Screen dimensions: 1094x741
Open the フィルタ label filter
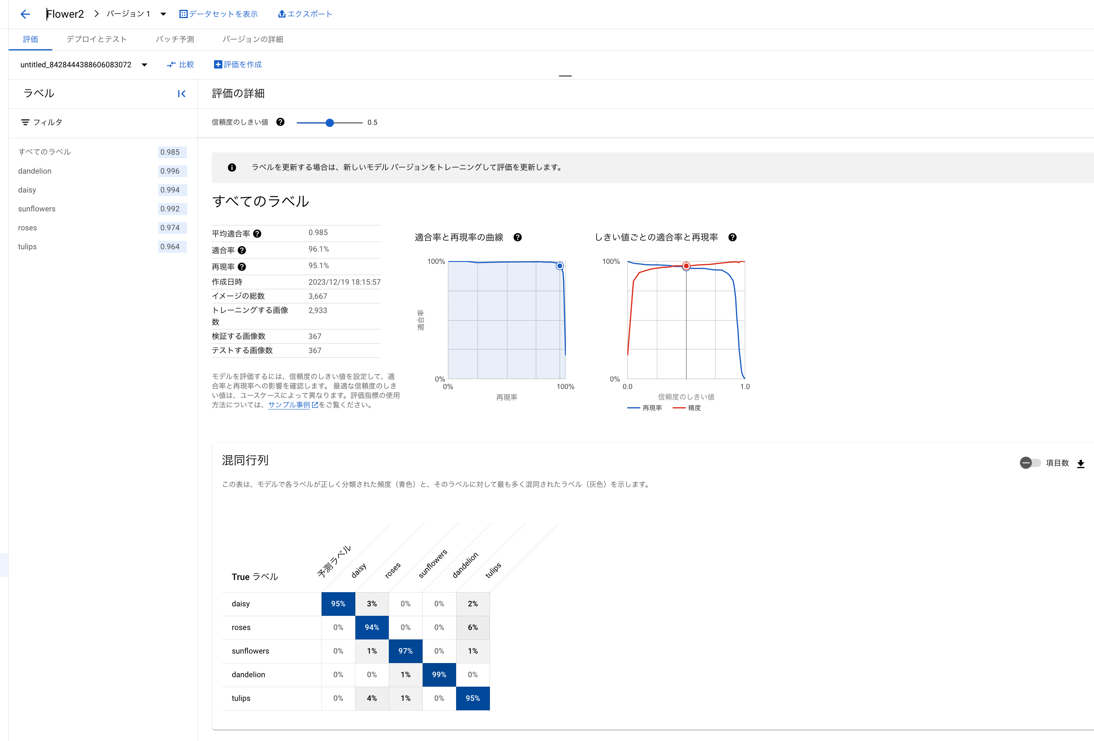(41, 122)
